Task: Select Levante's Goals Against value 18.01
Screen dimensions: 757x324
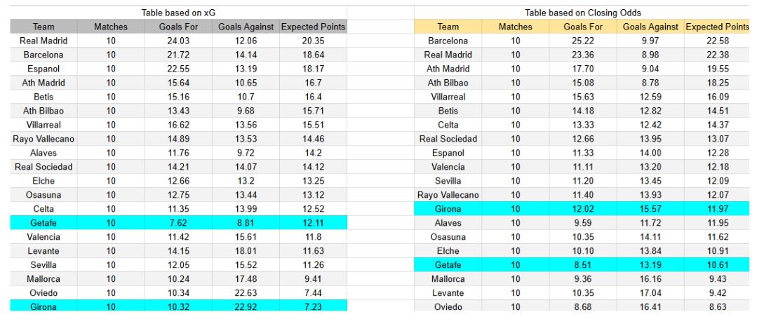Action: (x=247, y=251)
